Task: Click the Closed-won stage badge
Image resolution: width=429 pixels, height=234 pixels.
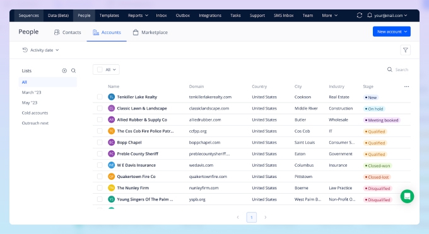Action: 377,166
